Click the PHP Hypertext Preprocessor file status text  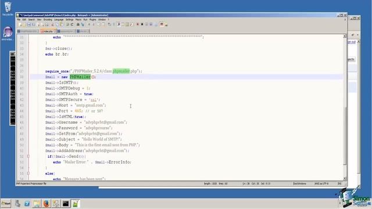(31, 183)
